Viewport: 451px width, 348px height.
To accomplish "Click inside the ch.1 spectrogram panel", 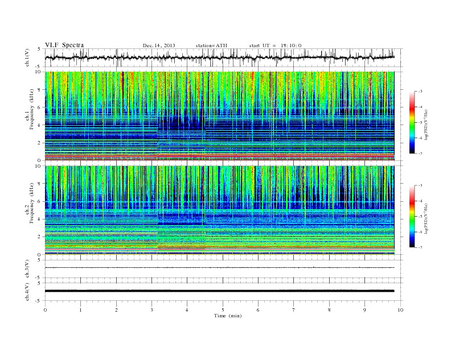I will pos(219,115).
